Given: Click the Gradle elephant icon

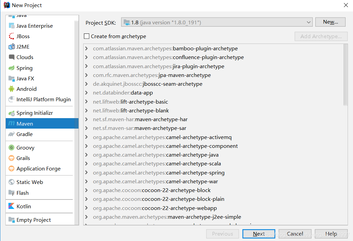Looking at the screenshot, I should click(x=11, y=134).
